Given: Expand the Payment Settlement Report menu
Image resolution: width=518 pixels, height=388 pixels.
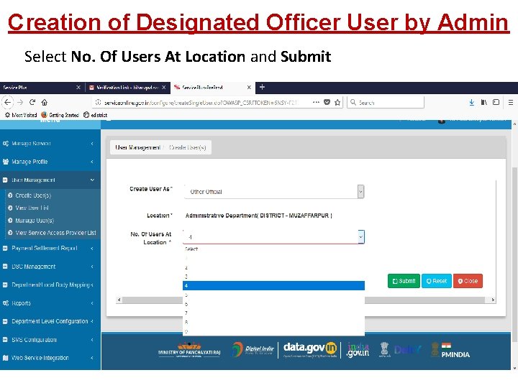Looking at the screenshot, I should pos(50,248).
